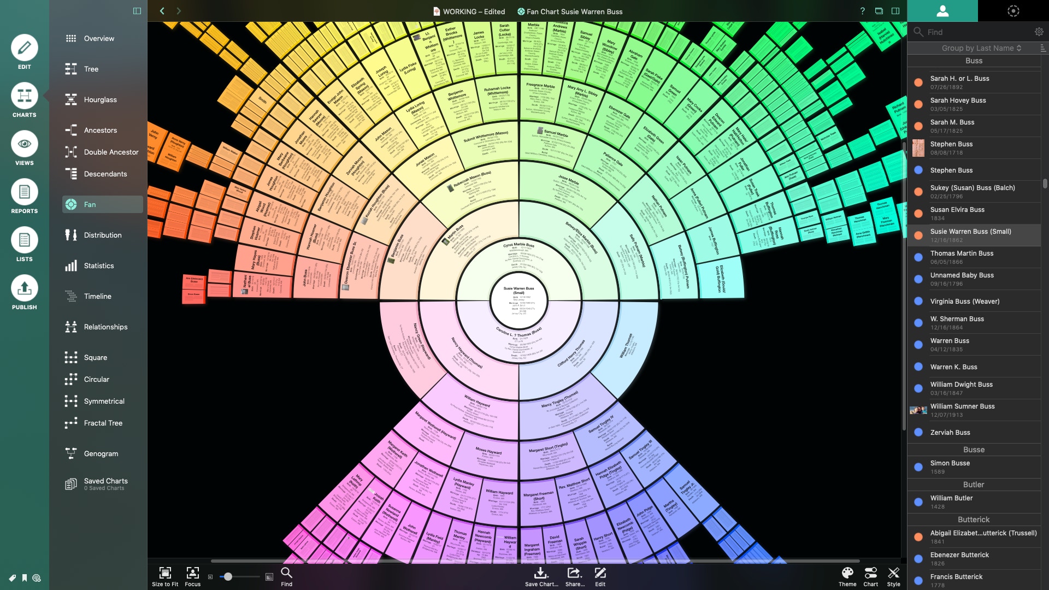
Task: Select Susie Warren Buss (Small) entry
Action: tap(974, 235)
